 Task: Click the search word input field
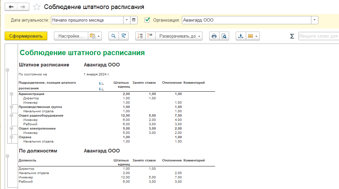pos(319,36)
